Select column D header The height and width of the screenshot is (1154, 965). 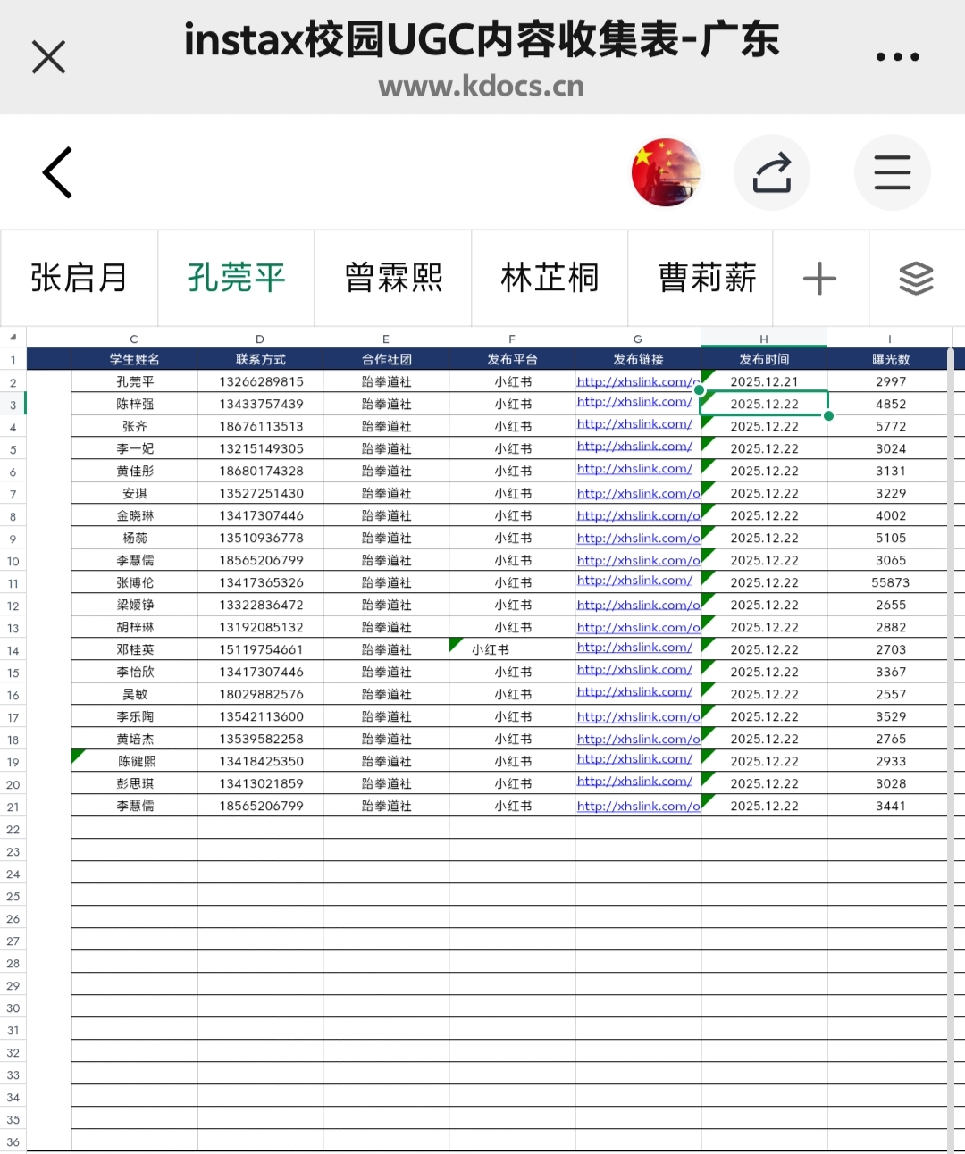(x=260, y=339)
